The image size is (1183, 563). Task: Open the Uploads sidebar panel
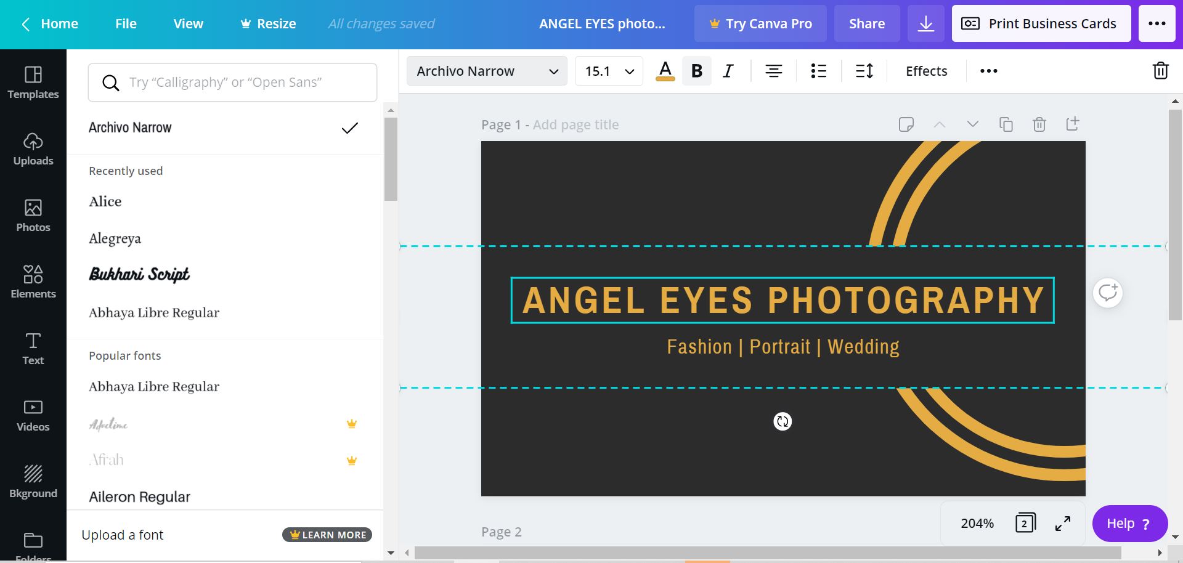pyautogui.click(x=33, y=149)
